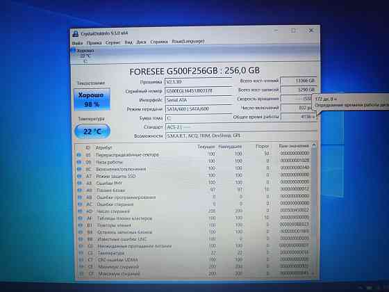This screenshot has width=389, height=292.
Task: Click the Атрибут column header
Action: pos(104,147)
